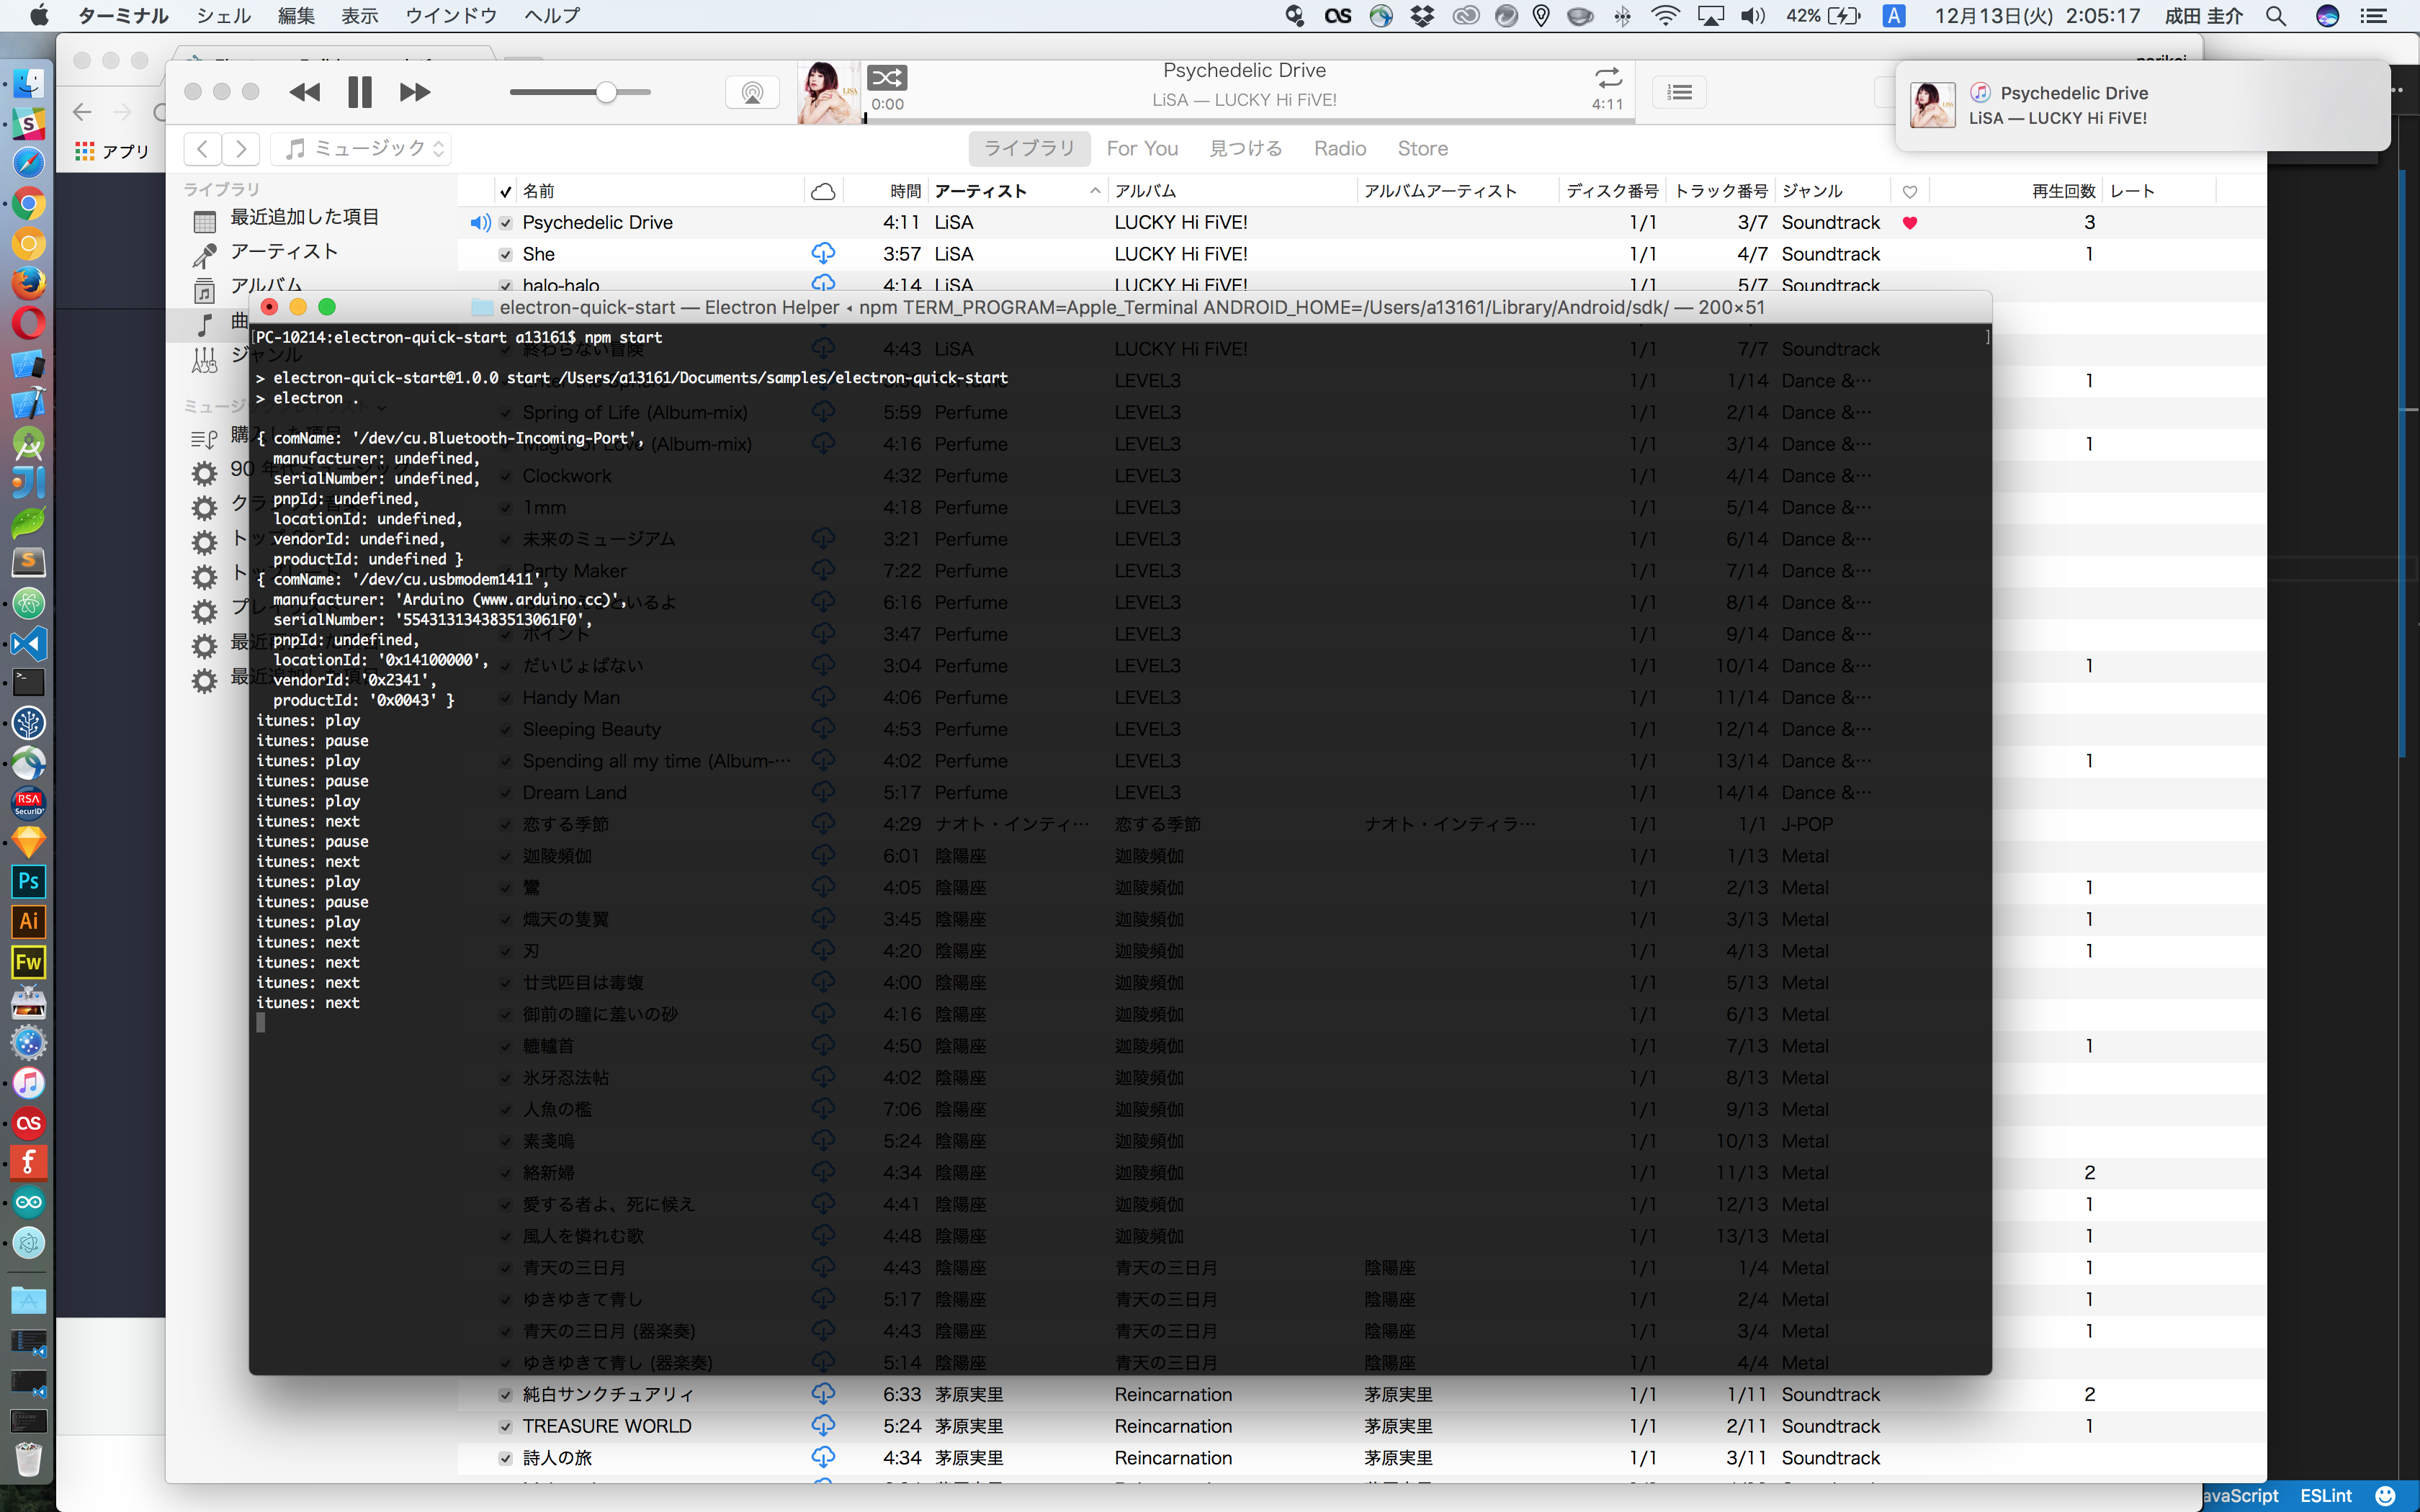Uncheck the She song checkbox
This screenshot has height=1512, width=2420.
click(506, 255)
